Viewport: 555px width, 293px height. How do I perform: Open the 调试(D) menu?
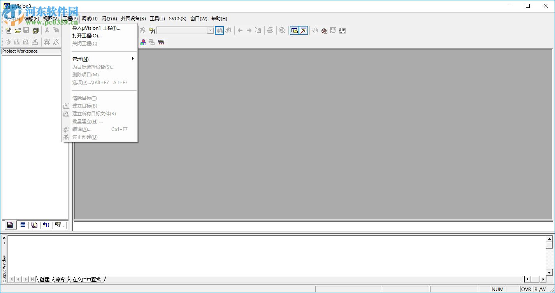90,19
